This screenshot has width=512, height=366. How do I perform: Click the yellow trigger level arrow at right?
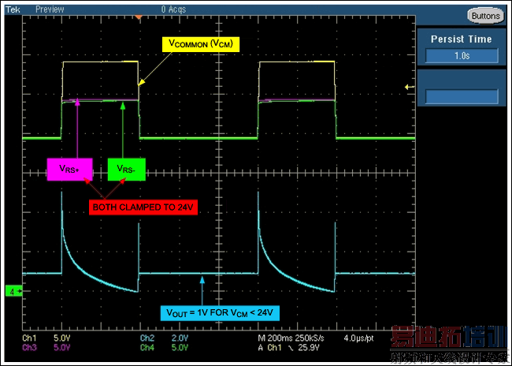(x=410, y=87)
